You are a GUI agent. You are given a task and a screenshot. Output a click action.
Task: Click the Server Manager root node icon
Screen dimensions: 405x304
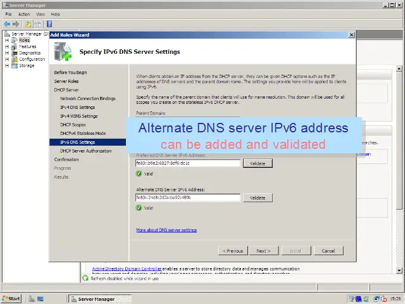[x=7, y=34]
